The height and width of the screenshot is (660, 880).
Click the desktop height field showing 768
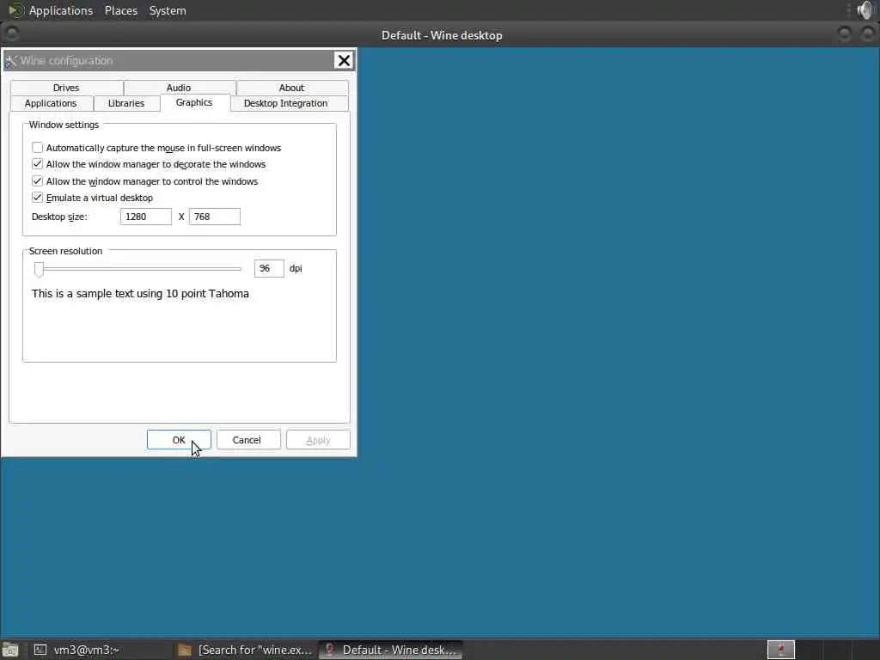point(214,217)
